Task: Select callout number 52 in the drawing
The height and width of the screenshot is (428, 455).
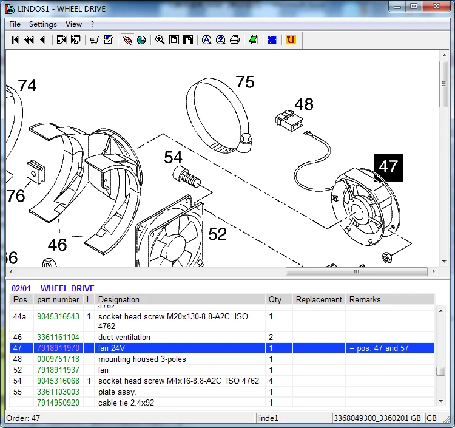Action: click(x=217, y=234)
